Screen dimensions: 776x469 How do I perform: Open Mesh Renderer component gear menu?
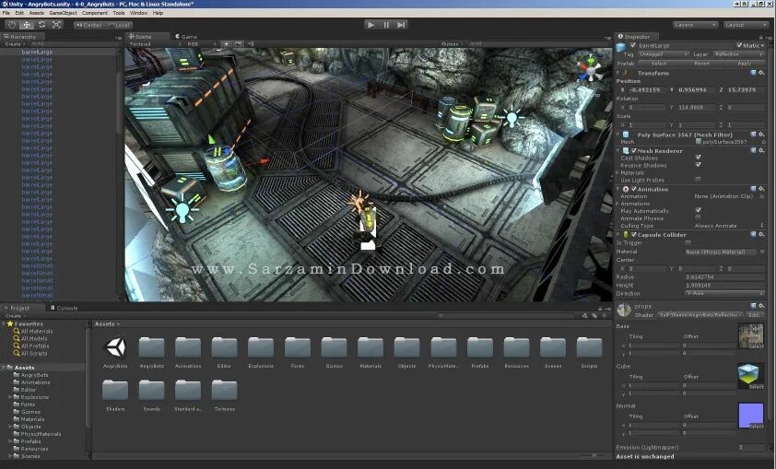[761, 150]
